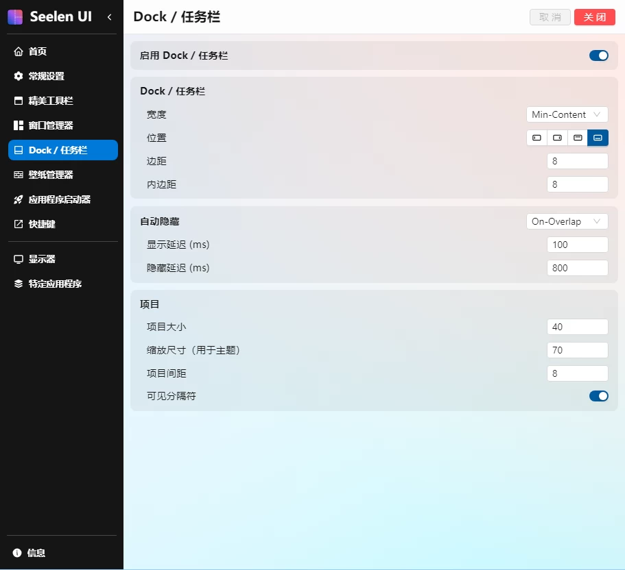The image size is (625, 570).
Task: Click the 项目大小 input field
Action: 577,327
